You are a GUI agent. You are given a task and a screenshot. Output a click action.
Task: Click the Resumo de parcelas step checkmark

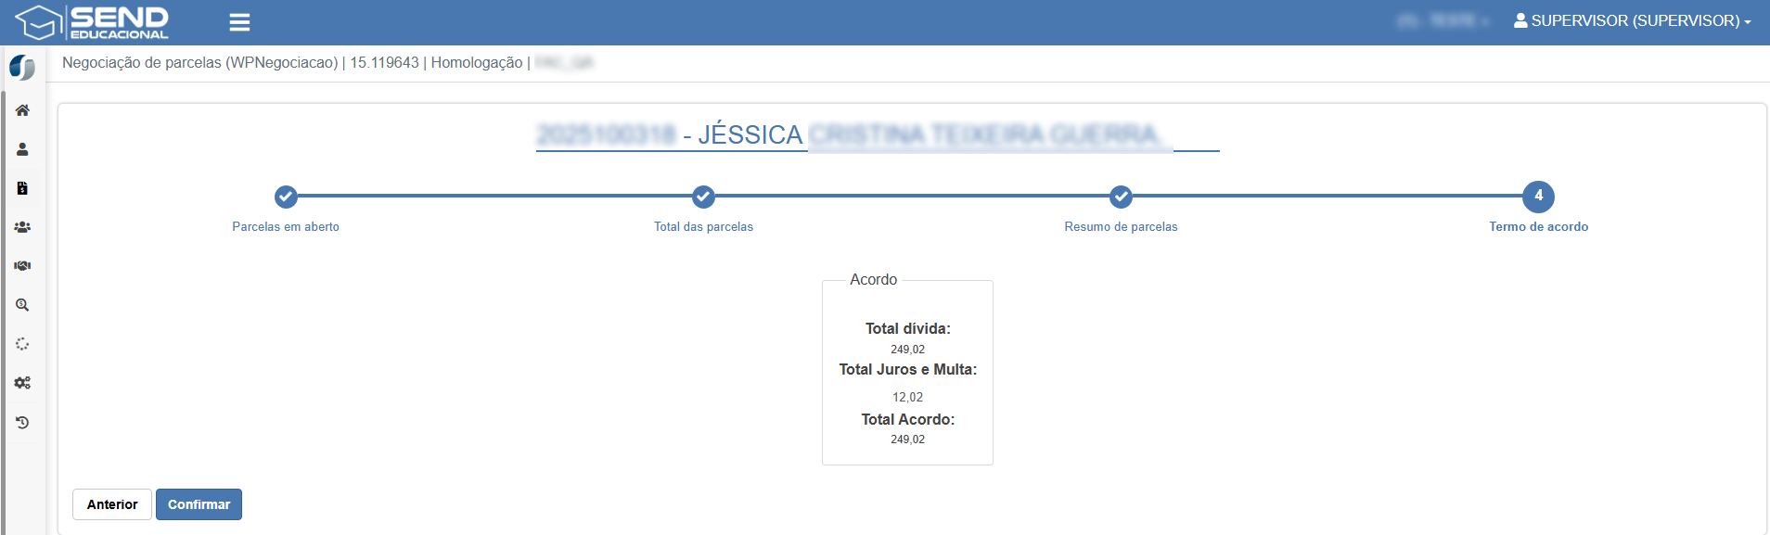pyautogui.click(x=1121, y=197)
